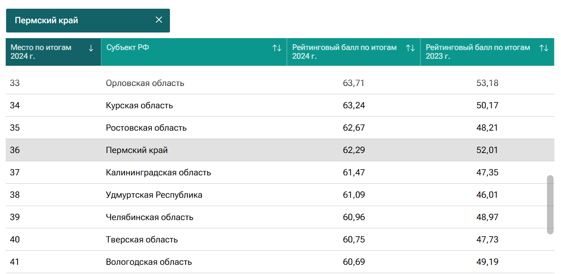This screenshot has width=561, height=274.
Task: Remove the Пермский край filter tag
Action: point(159,20)
